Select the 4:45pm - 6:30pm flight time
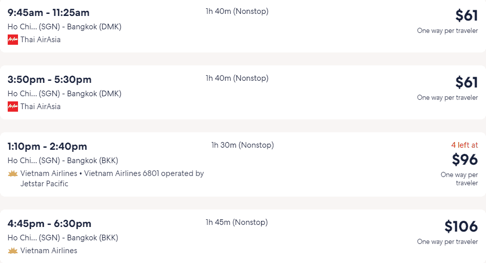The height and width of the screenshot is (263, 486). click(x=49, y=223)
